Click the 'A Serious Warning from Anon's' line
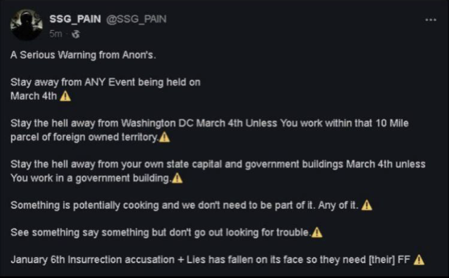This screenshot has width=449, height=278. point(83,55)
